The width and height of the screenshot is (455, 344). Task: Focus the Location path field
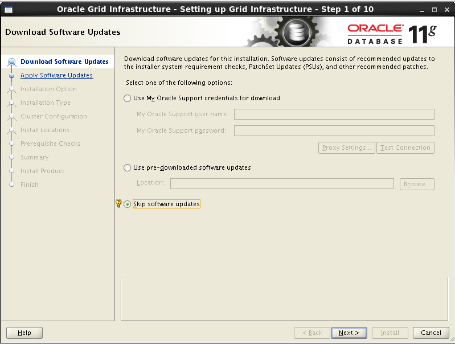point(282,183)
